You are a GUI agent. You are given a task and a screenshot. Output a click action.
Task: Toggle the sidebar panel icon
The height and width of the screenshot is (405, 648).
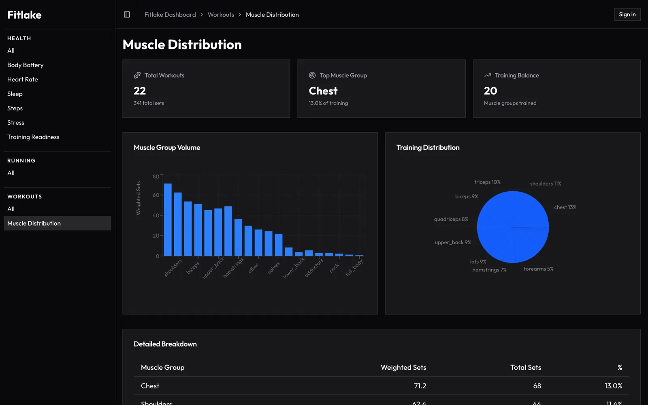point(127,15)
